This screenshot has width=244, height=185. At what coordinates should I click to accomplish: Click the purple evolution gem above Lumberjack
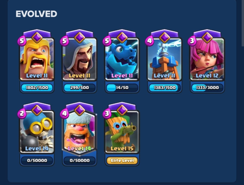coord(80,110)
